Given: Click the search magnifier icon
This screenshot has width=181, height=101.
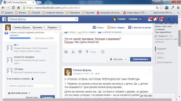Looking at the screenshot, I should tap(76, 19).
